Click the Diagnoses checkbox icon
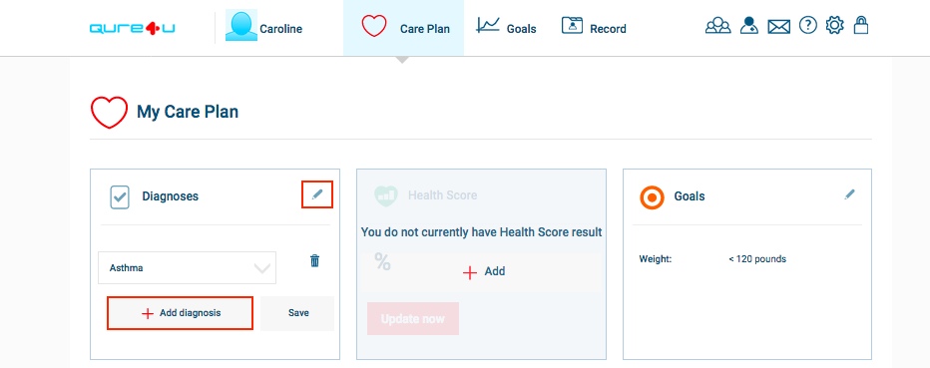Image resolution: width=930 pixels, height=368 pixels. point(120,197)
